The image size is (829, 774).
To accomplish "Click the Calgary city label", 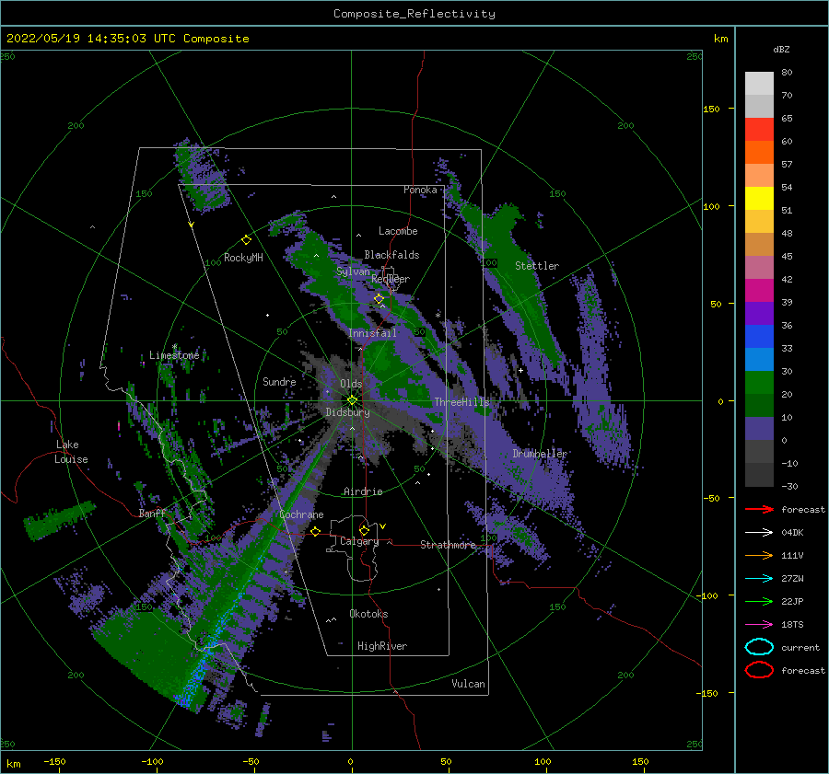I will pyautogui.click(x=359, y=541).
